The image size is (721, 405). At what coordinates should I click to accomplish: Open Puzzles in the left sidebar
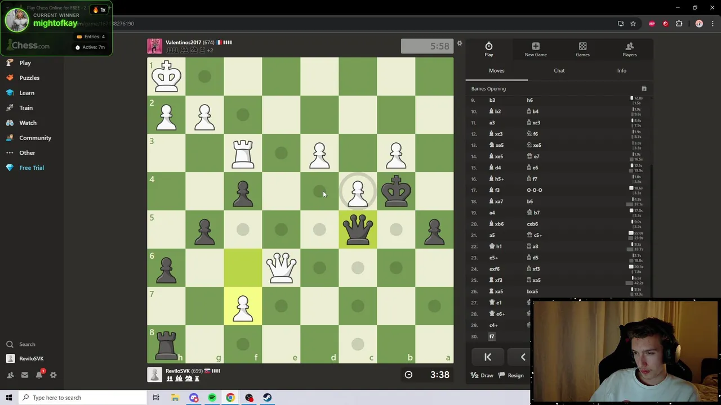[x=29, y=78]
